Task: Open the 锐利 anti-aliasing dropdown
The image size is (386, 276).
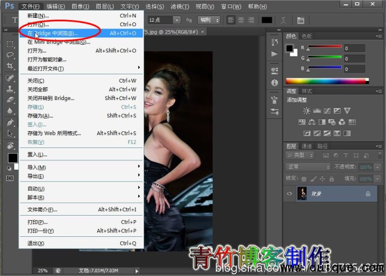Action: (x=209, y=20)
